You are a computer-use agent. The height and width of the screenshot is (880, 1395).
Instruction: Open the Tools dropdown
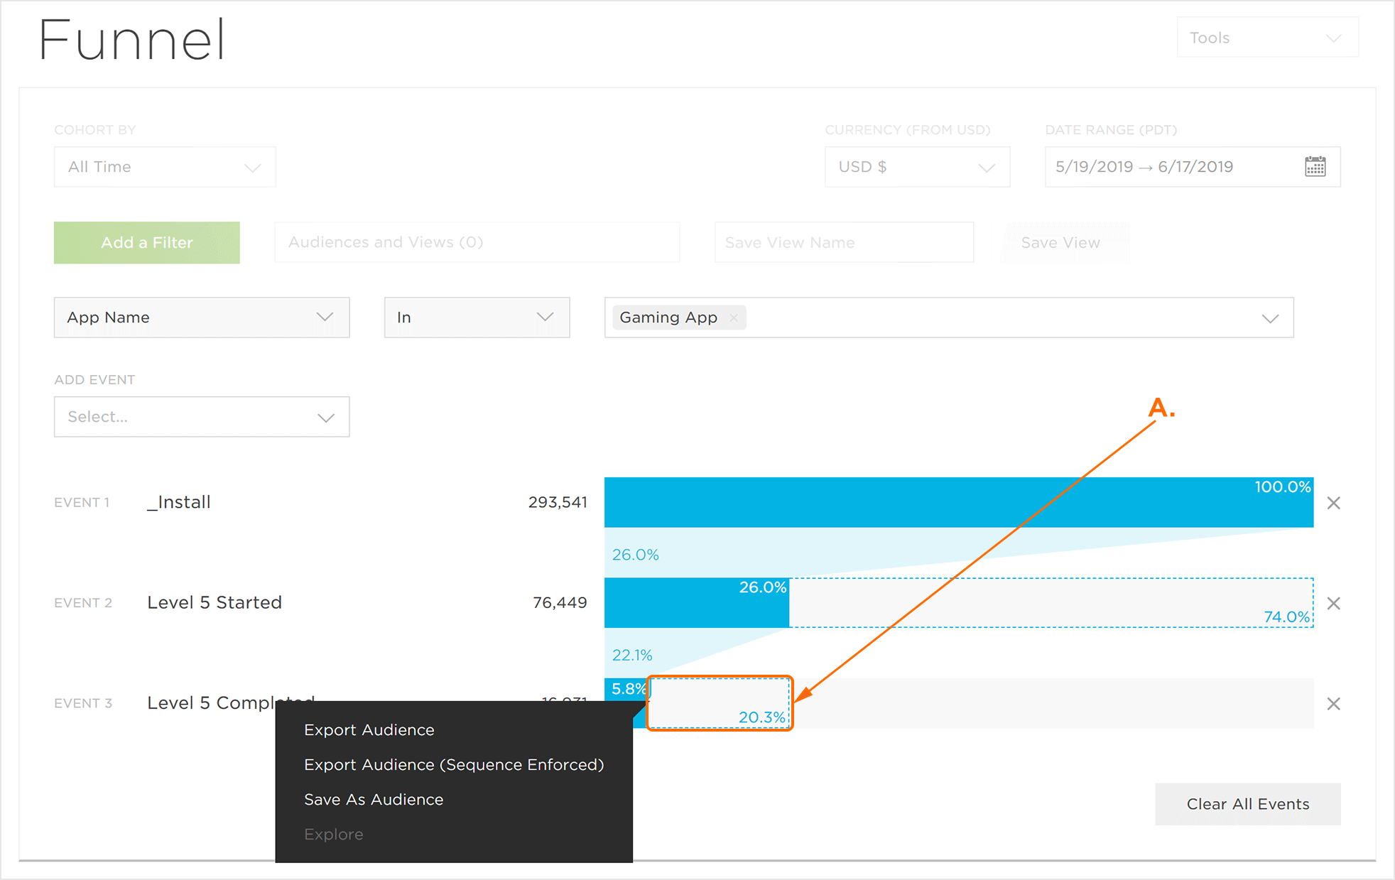(x=1267, y=38)
